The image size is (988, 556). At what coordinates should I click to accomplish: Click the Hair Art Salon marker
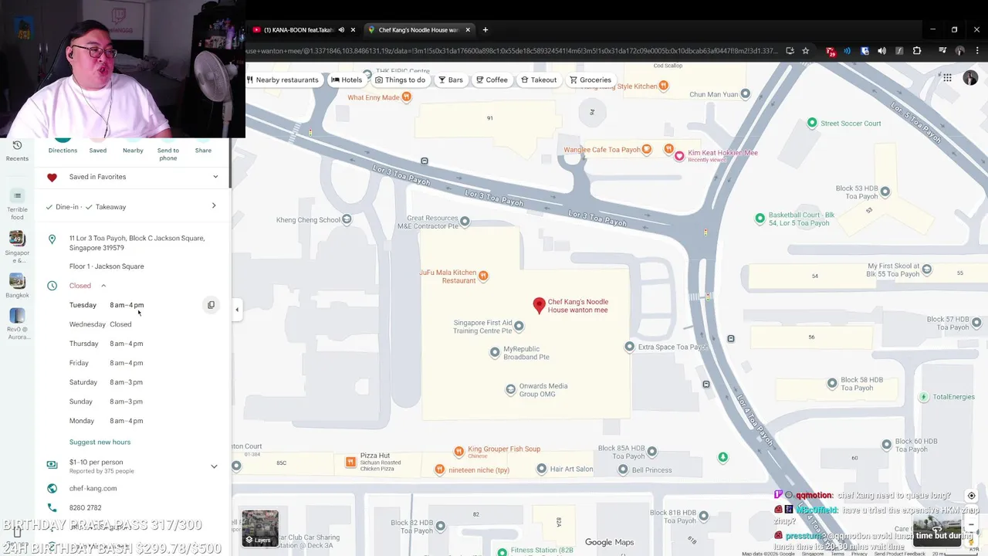pos(542,469)
